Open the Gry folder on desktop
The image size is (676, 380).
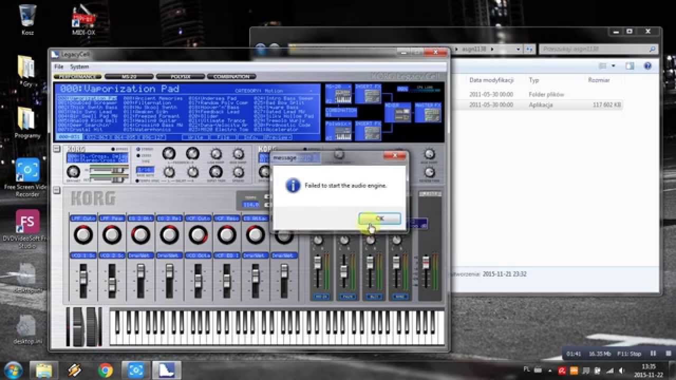(26, 71)
